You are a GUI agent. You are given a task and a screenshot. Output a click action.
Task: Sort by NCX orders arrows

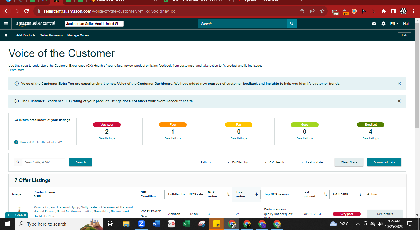point(228,194)
